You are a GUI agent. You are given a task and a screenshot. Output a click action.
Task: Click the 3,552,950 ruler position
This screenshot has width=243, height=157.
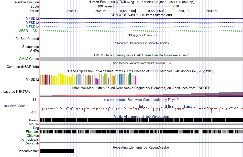pyautogui.click(x=100, y=11)
